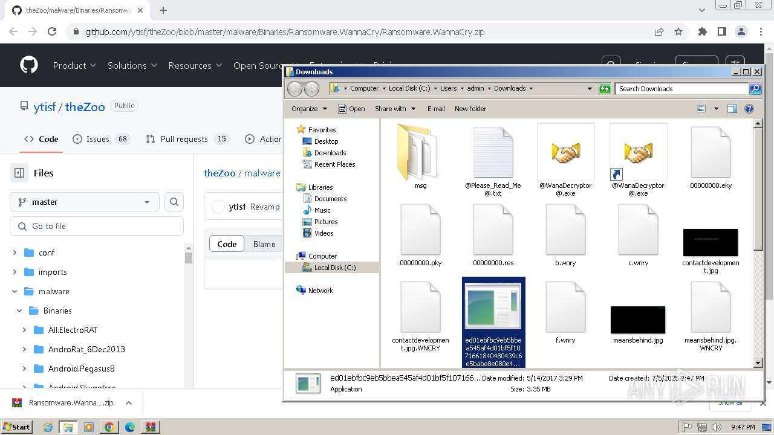This screenshot has width=774, height=435.
Task: Open the Solutions menu on GitHub
Action: 132,65
